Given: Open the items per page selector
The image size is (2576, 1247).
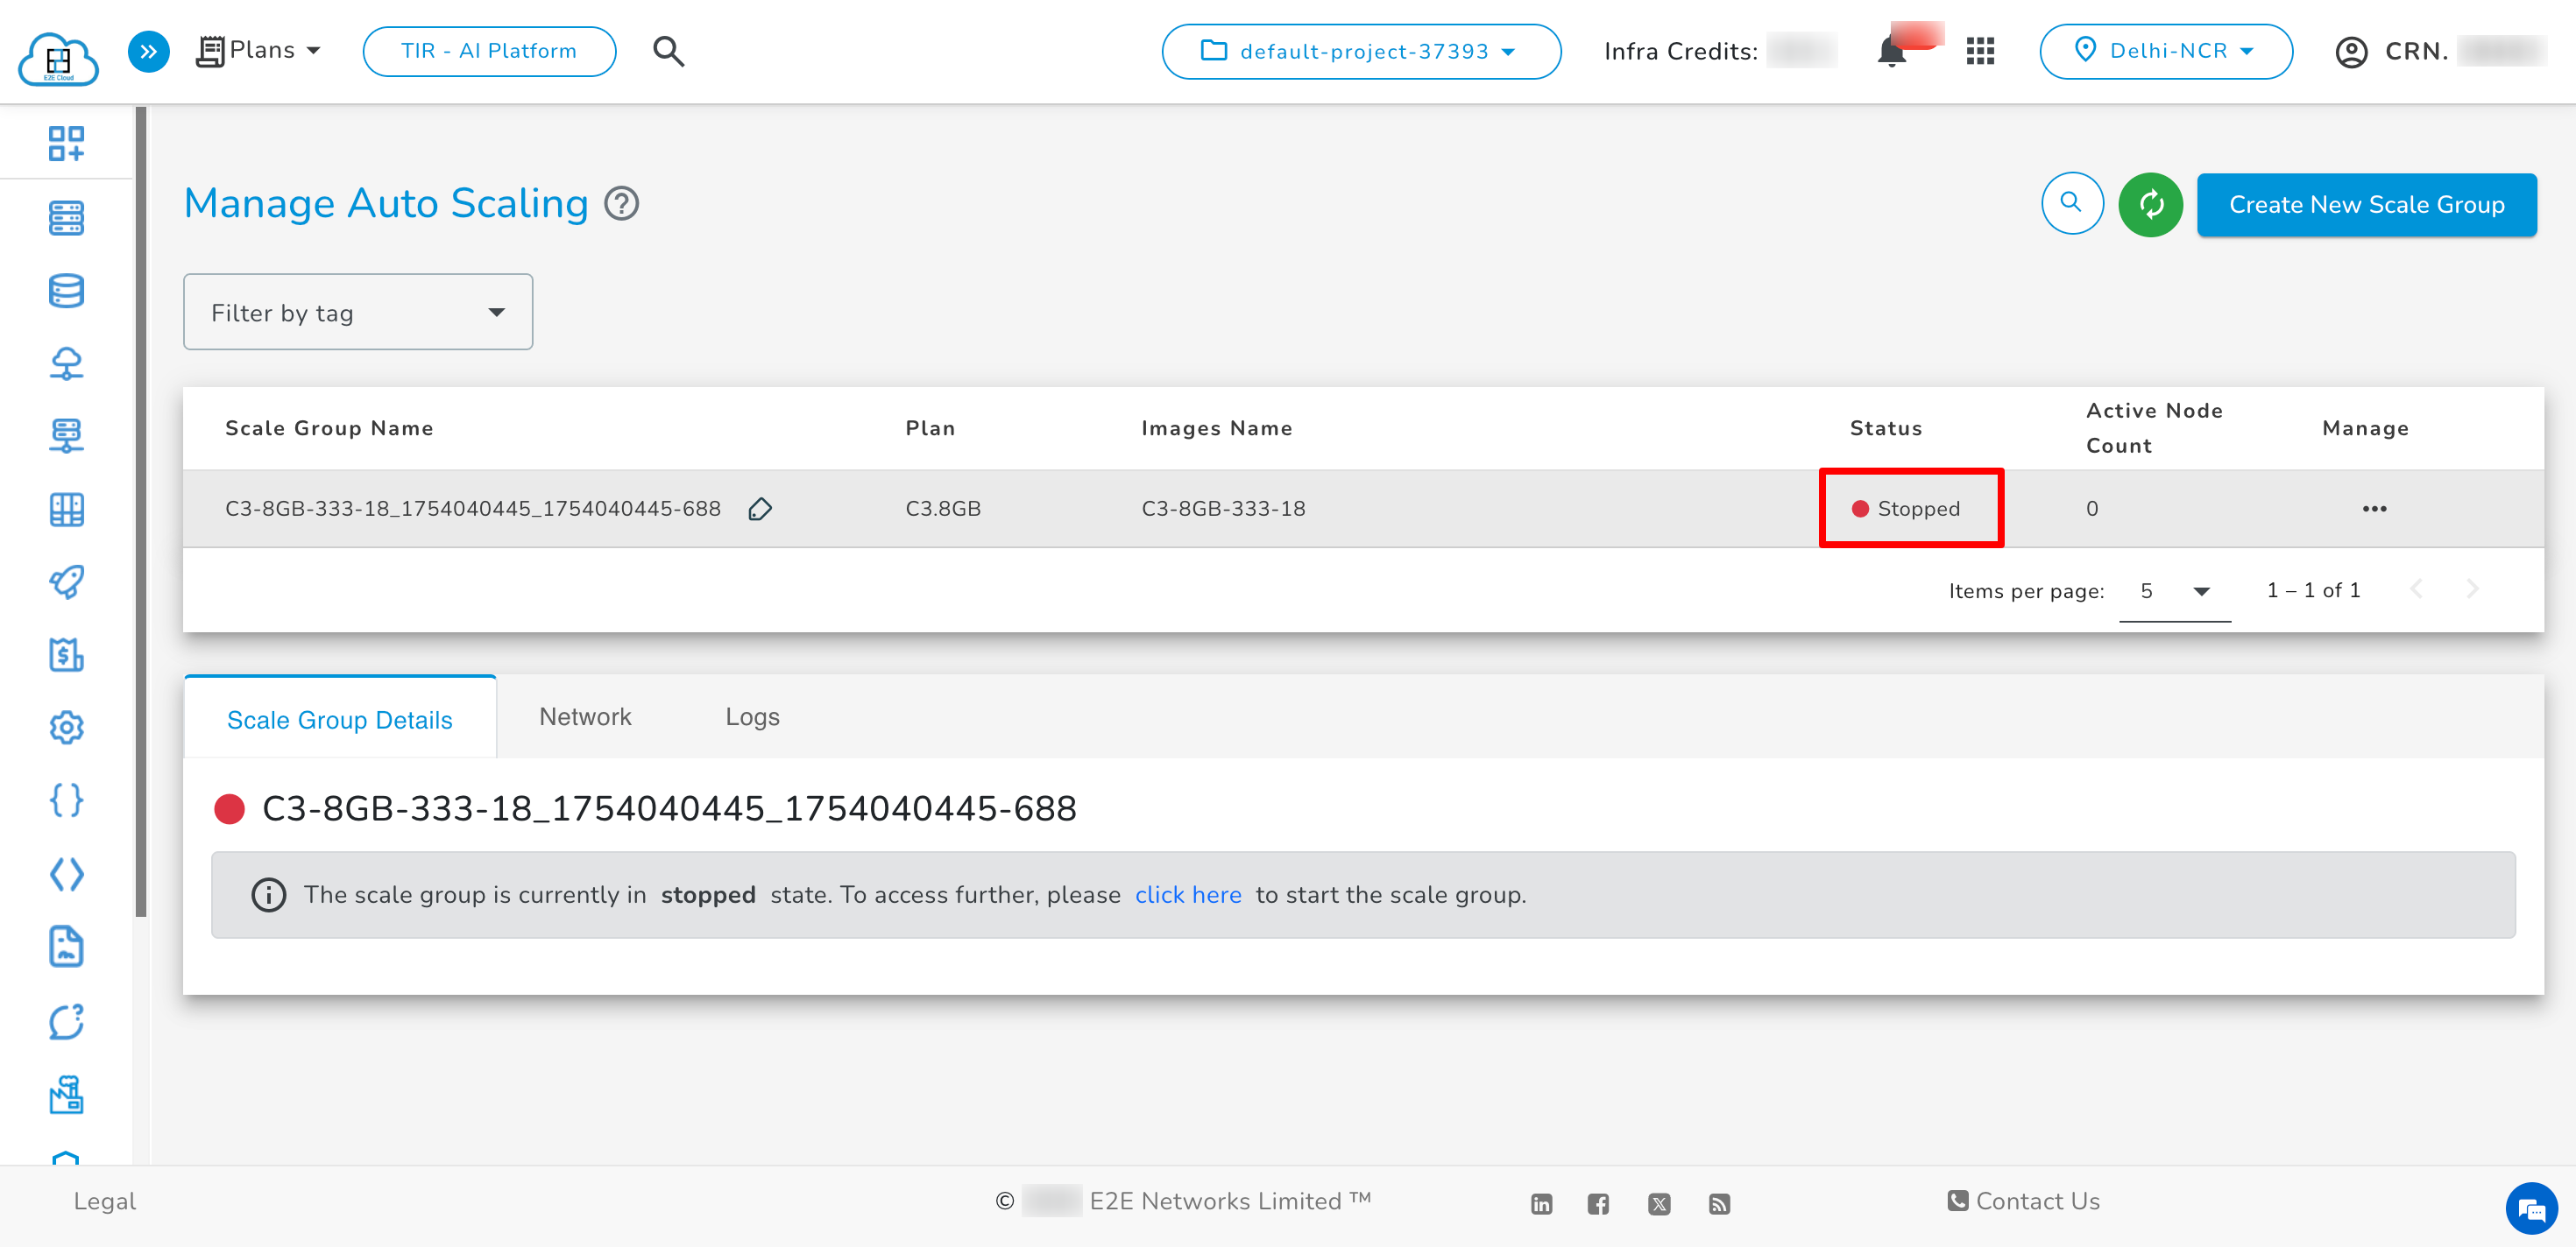Looking at the screenshot, I should [x=2174, y=591].
